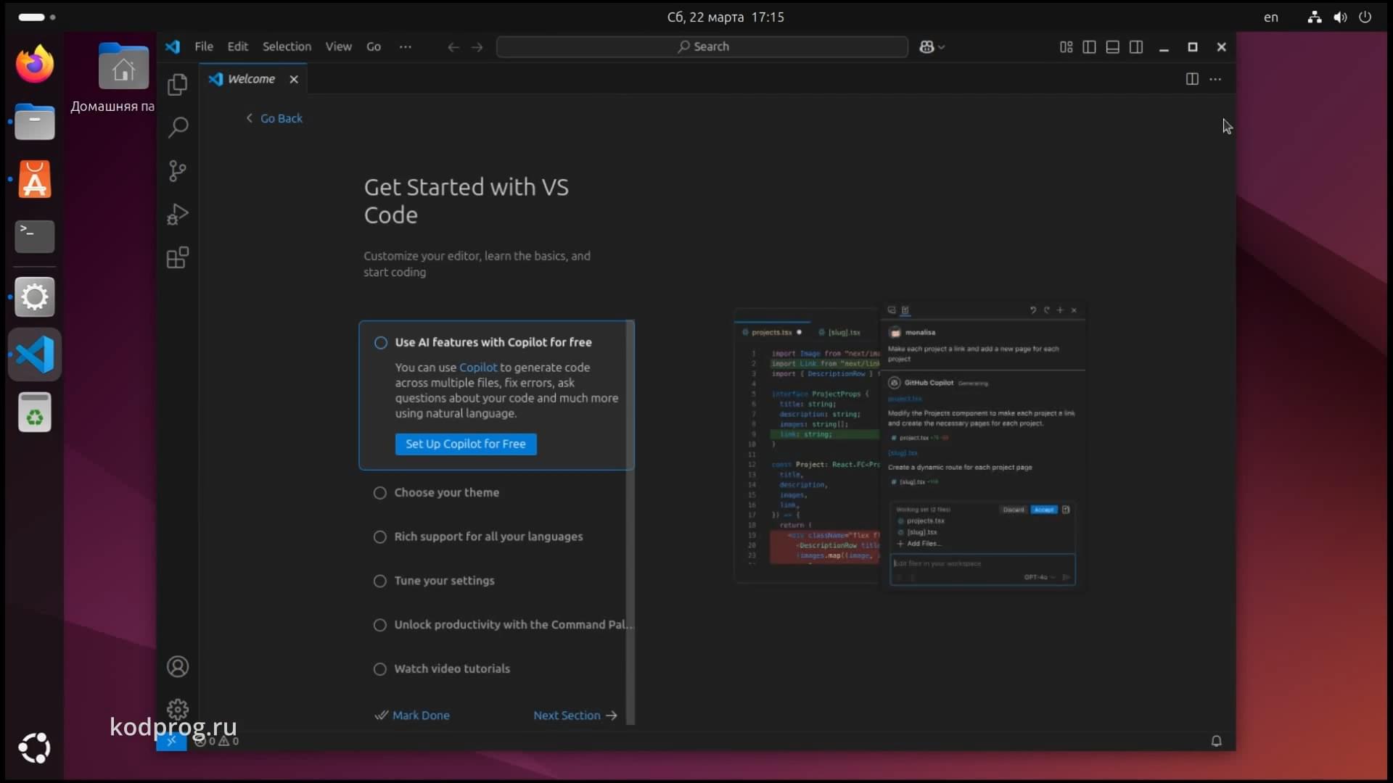Open the Manage gear icon
Viewport: 1393px width, 783px height.
pos(178,708)
